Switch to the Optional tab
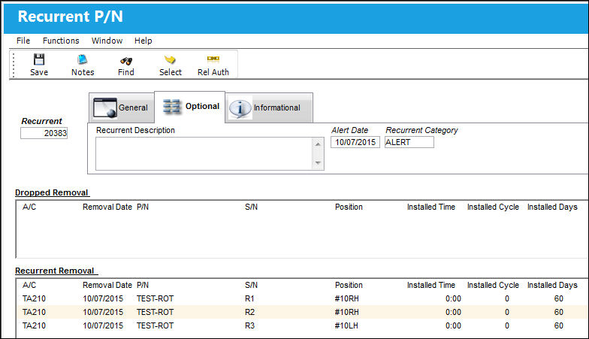 coord(190,107)
